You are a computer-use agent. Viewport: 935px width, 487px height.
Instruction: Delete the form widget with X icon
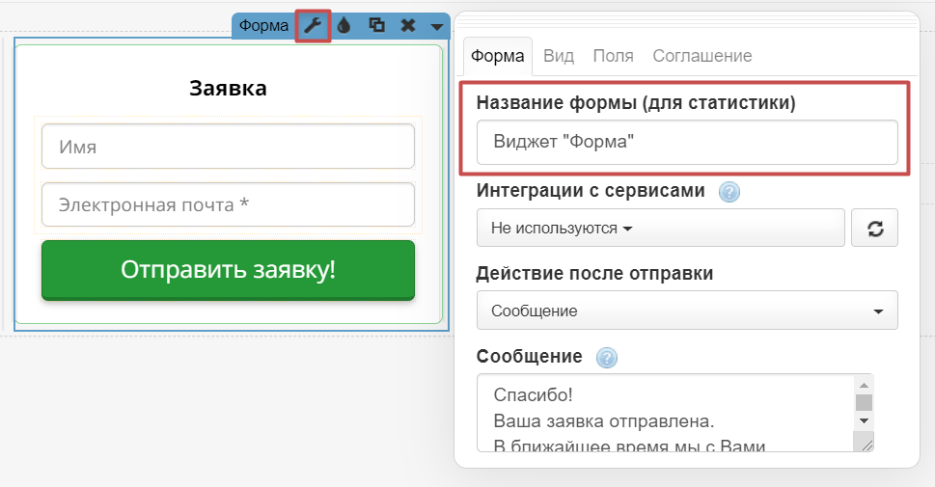click(408, 26)
